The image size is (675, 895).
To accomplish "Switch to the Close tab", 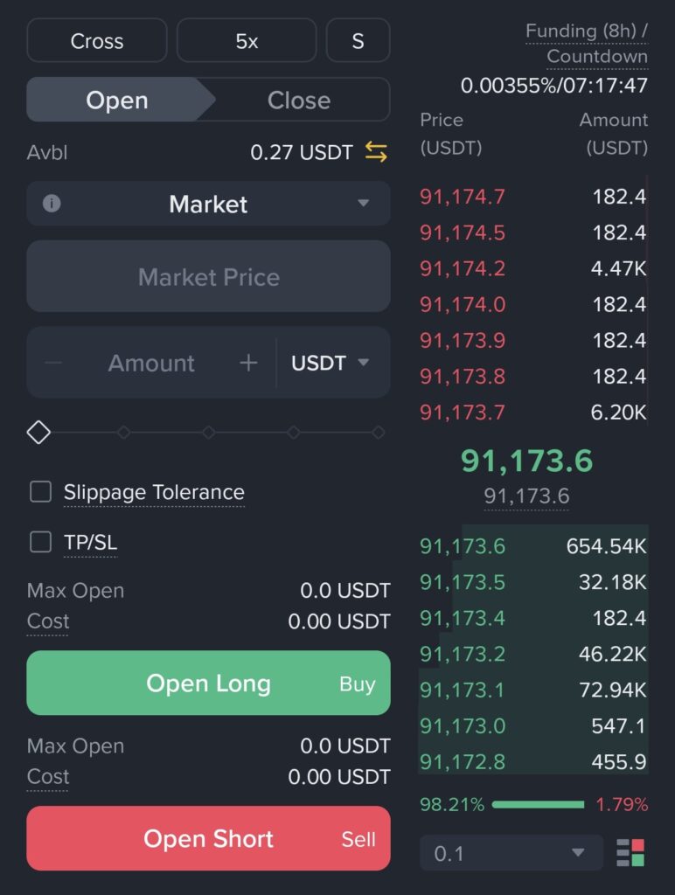I will click(298, 100).
